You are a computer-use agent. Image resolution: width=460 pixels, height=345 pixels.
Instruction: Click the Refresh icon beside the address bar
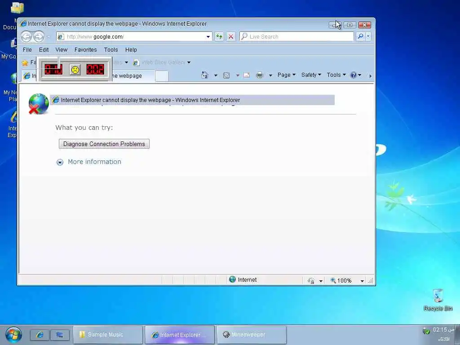[x=219, y=36]
